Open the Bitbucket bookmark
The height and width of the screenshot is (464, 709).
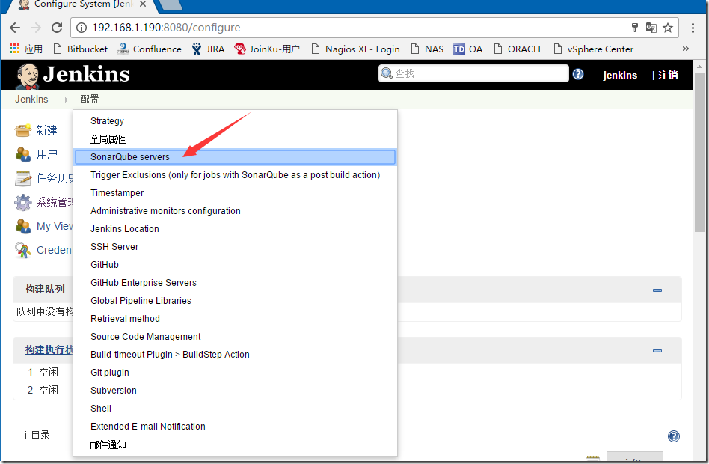point(81,49)
